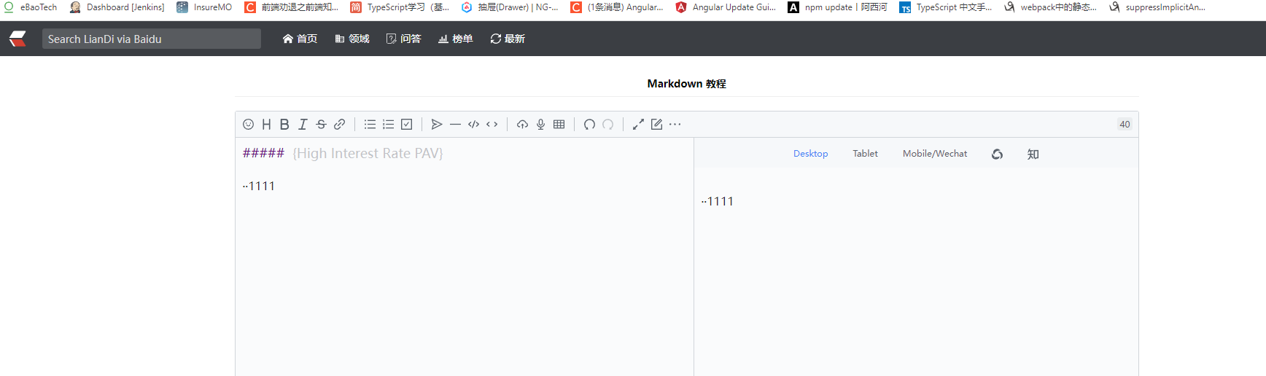1266x376 pixels.
Task: Copy for Wechat with circular icon
Action: pyautogui.click(x=997, y=154)
